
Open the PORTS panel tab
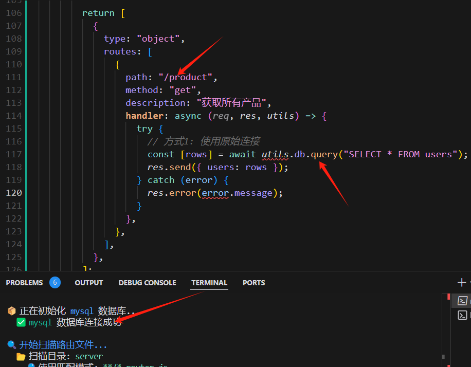tap(254, 283)
